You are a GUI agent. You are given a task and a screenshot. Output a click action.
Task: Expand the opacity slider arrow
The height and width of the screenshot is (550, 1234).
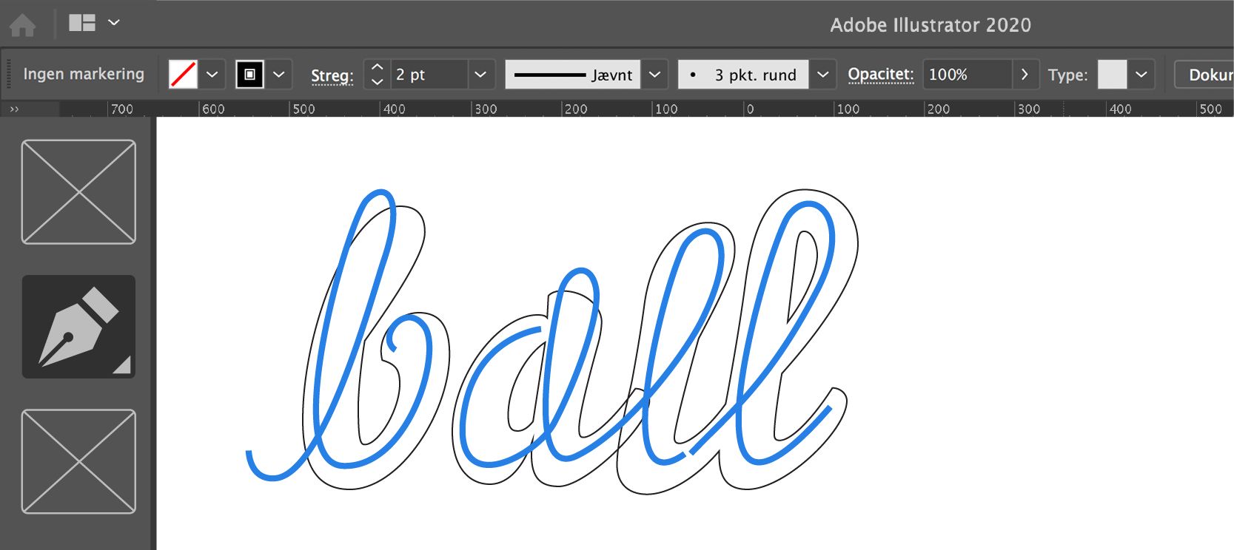tap(1025, 74)
